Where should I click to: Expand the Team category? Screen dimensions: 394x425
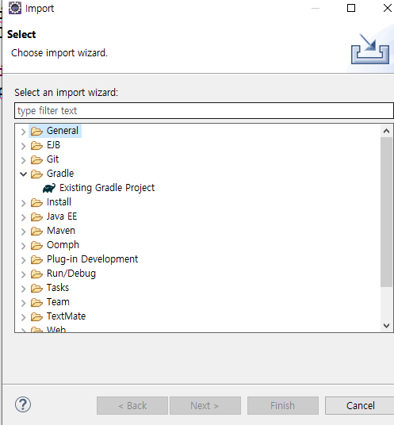23,303
